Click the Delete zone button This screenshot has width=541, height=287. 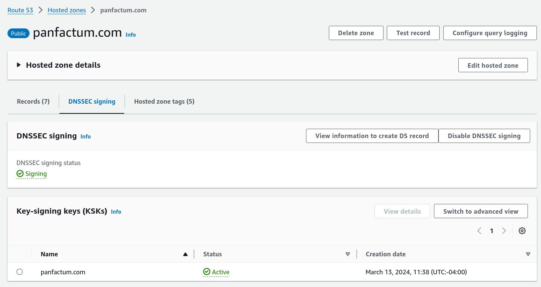point(356,33)
